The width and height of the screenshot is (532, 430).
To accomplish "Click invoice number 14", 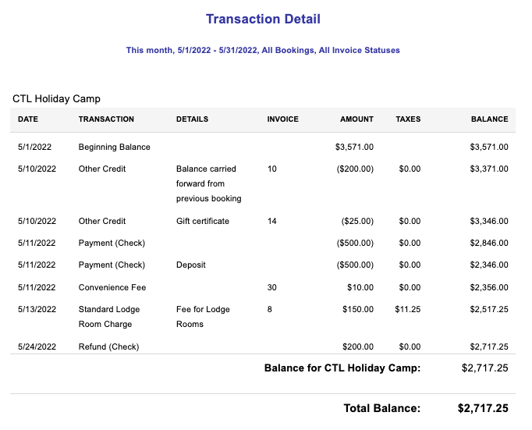I will point(271,221).
